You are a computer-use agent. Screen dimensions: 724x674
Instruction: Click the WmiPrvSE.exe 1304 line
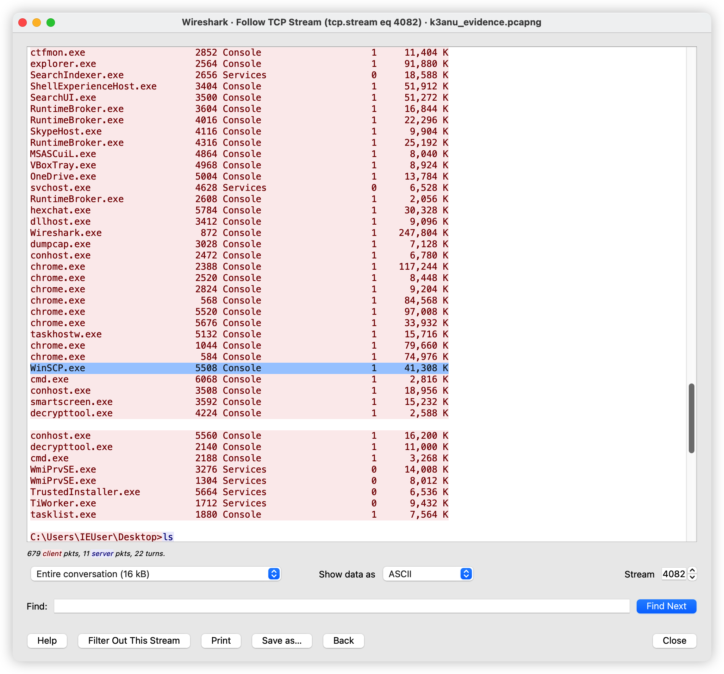pyautogui.click(x=239, y=481)
